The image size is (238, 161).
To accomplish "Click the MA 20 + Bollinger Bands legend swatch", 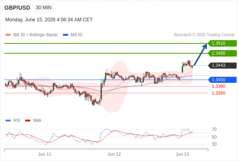I will (x=8, y=35).
